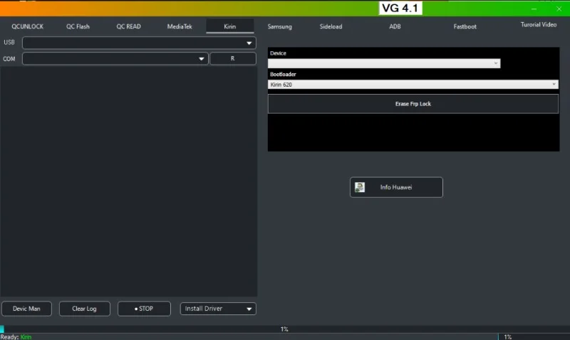
Task: Go to the ADB tab
Action: pos(395,26)
